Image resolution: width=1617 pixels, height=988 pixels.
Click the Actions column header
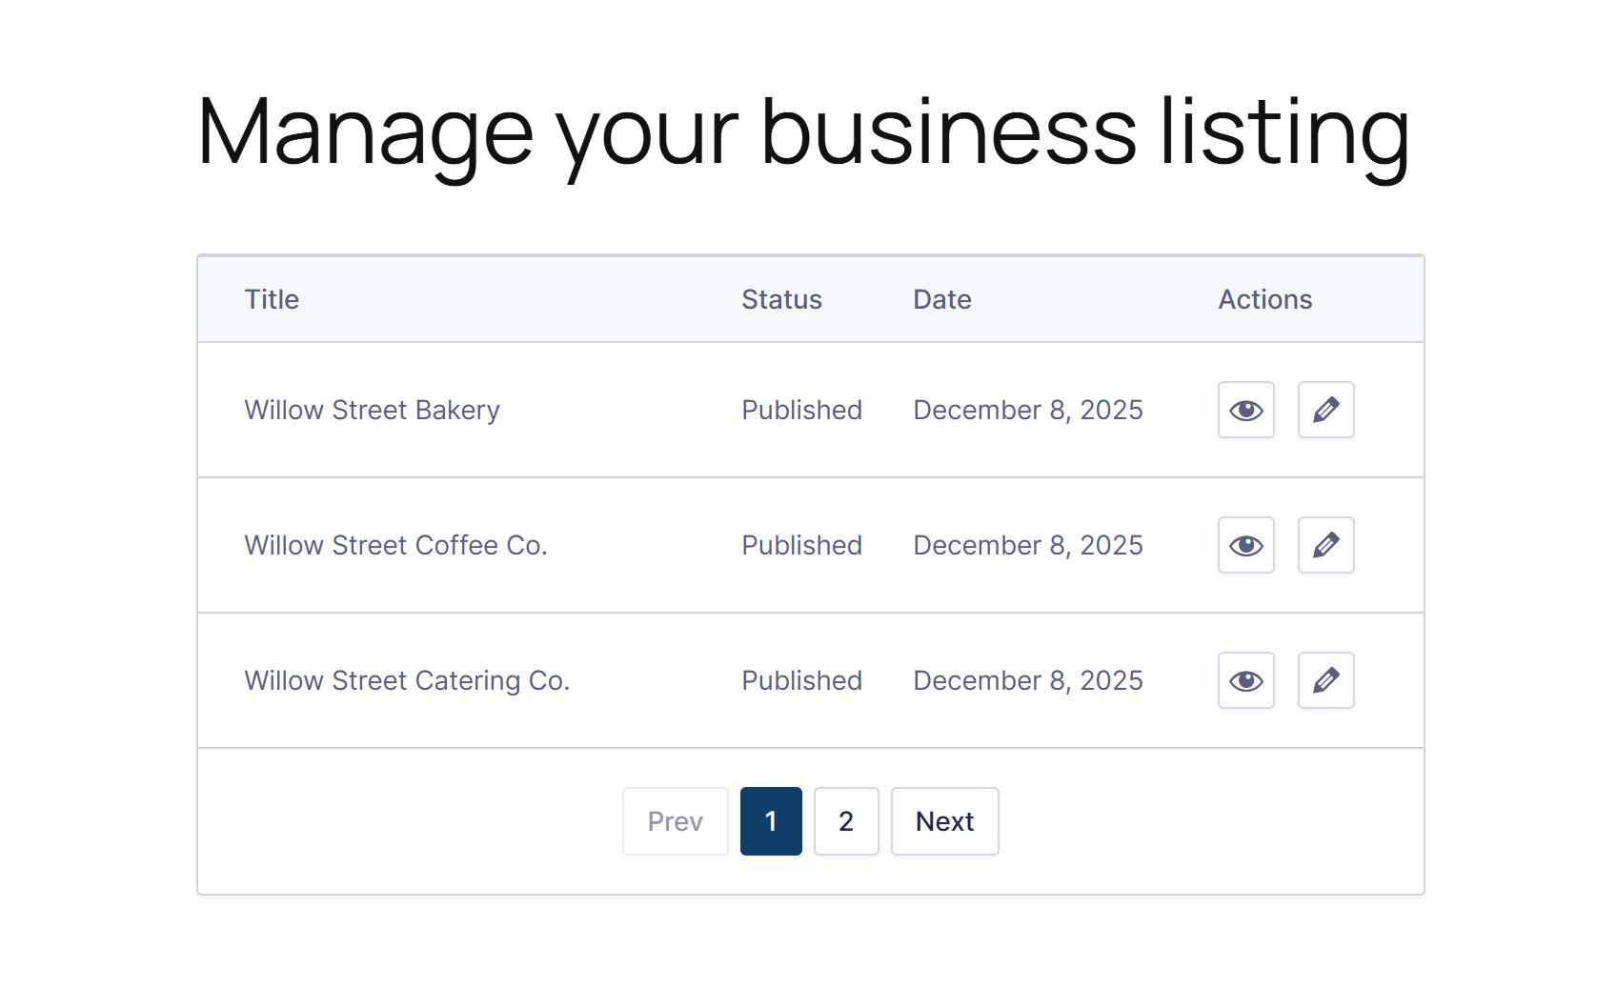point(1264,299)
